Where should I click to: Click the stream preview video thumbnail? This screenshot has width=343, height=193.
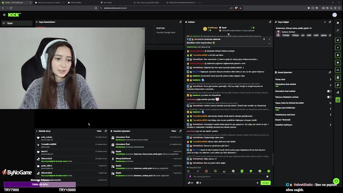coord(72,68)
